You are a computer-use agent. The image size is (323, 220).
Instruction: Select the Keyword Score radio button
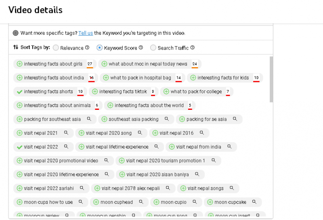pos(100,48)
